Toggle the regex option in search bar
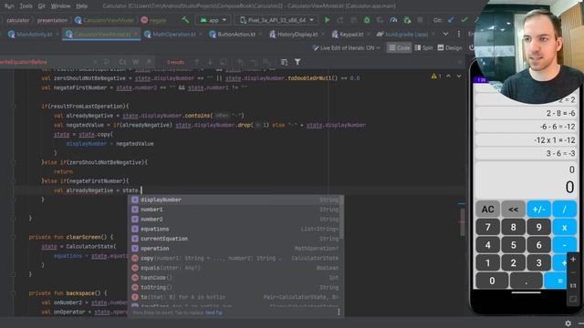Viewport: 584px width, 328px height. pyautogui.click(x=149, y=62)
